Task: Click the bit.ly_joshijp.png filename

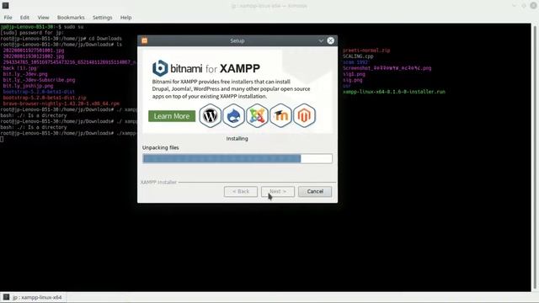Action: [x=28, y=86]
